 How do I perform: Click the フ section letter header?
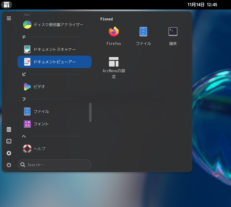24,99
